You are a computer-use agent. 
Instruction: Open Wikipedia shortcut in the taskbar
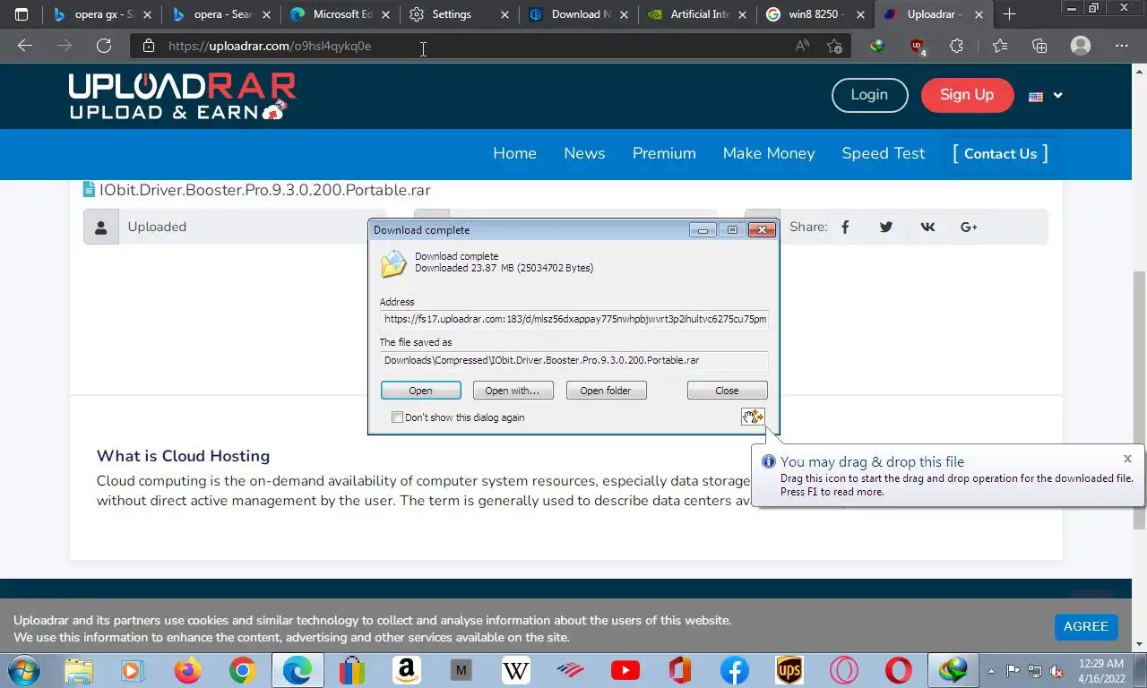click(x=516, y=670)
